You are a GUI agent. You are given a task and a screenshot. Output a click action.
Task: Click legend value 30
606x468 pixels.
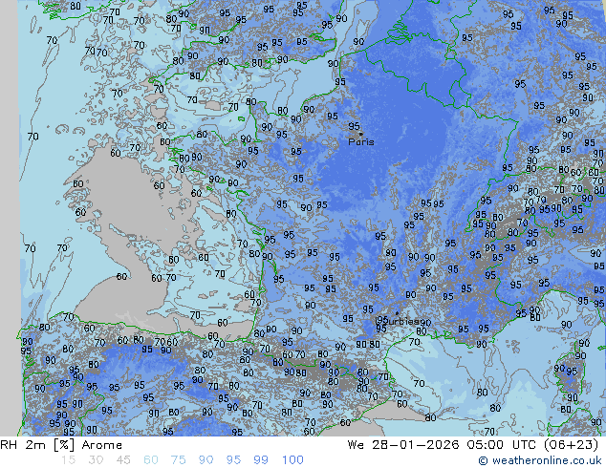(x=96, y=460)
